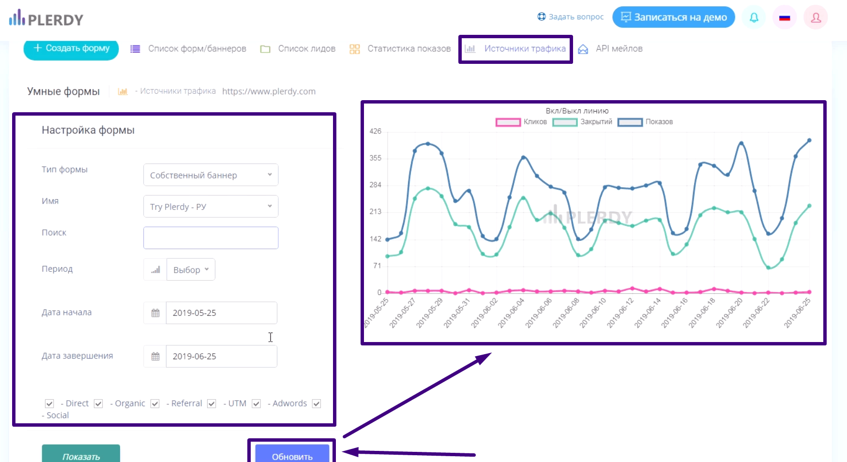
Task: Click Источники трафика breadcrumb text
Action: 178,91
